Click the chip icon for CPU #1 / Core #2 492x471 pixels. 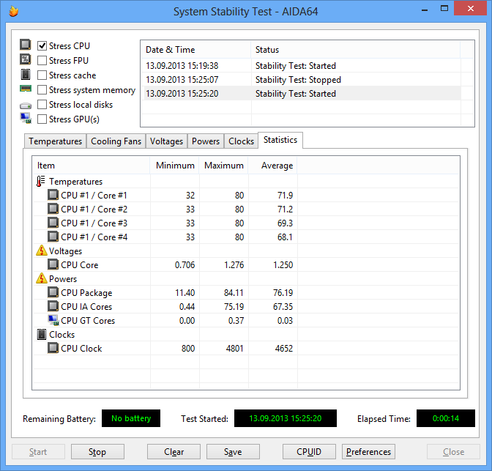coord(53,209)
